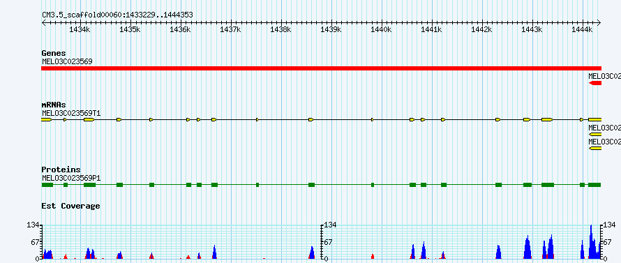Click the scaffold coordinates label above the ruler

click(x=117, y=15)
